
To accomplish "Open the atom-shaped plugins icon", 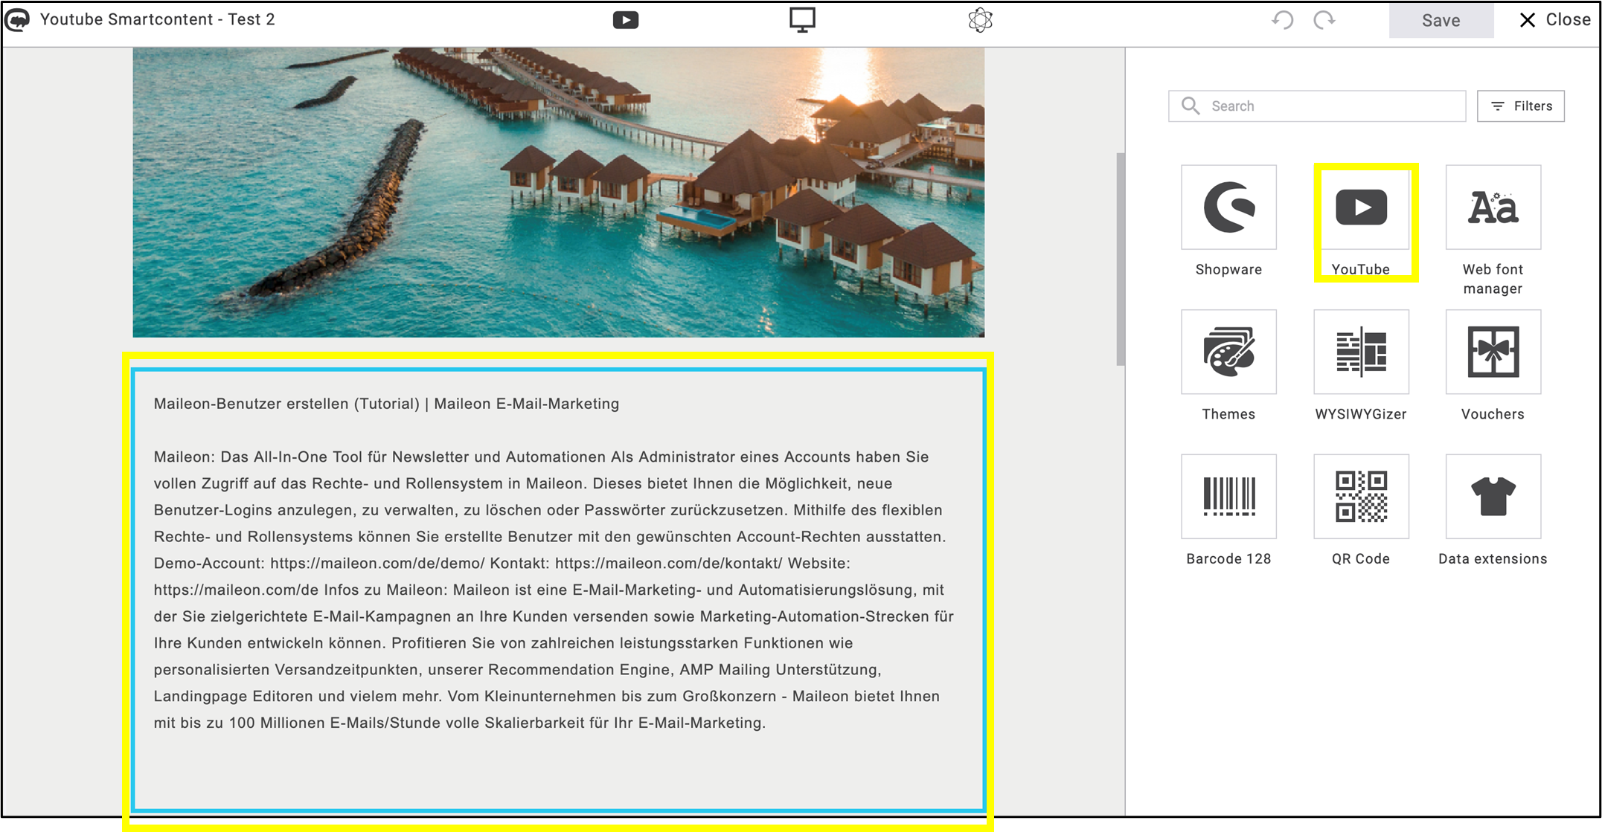I will point(981,20).
